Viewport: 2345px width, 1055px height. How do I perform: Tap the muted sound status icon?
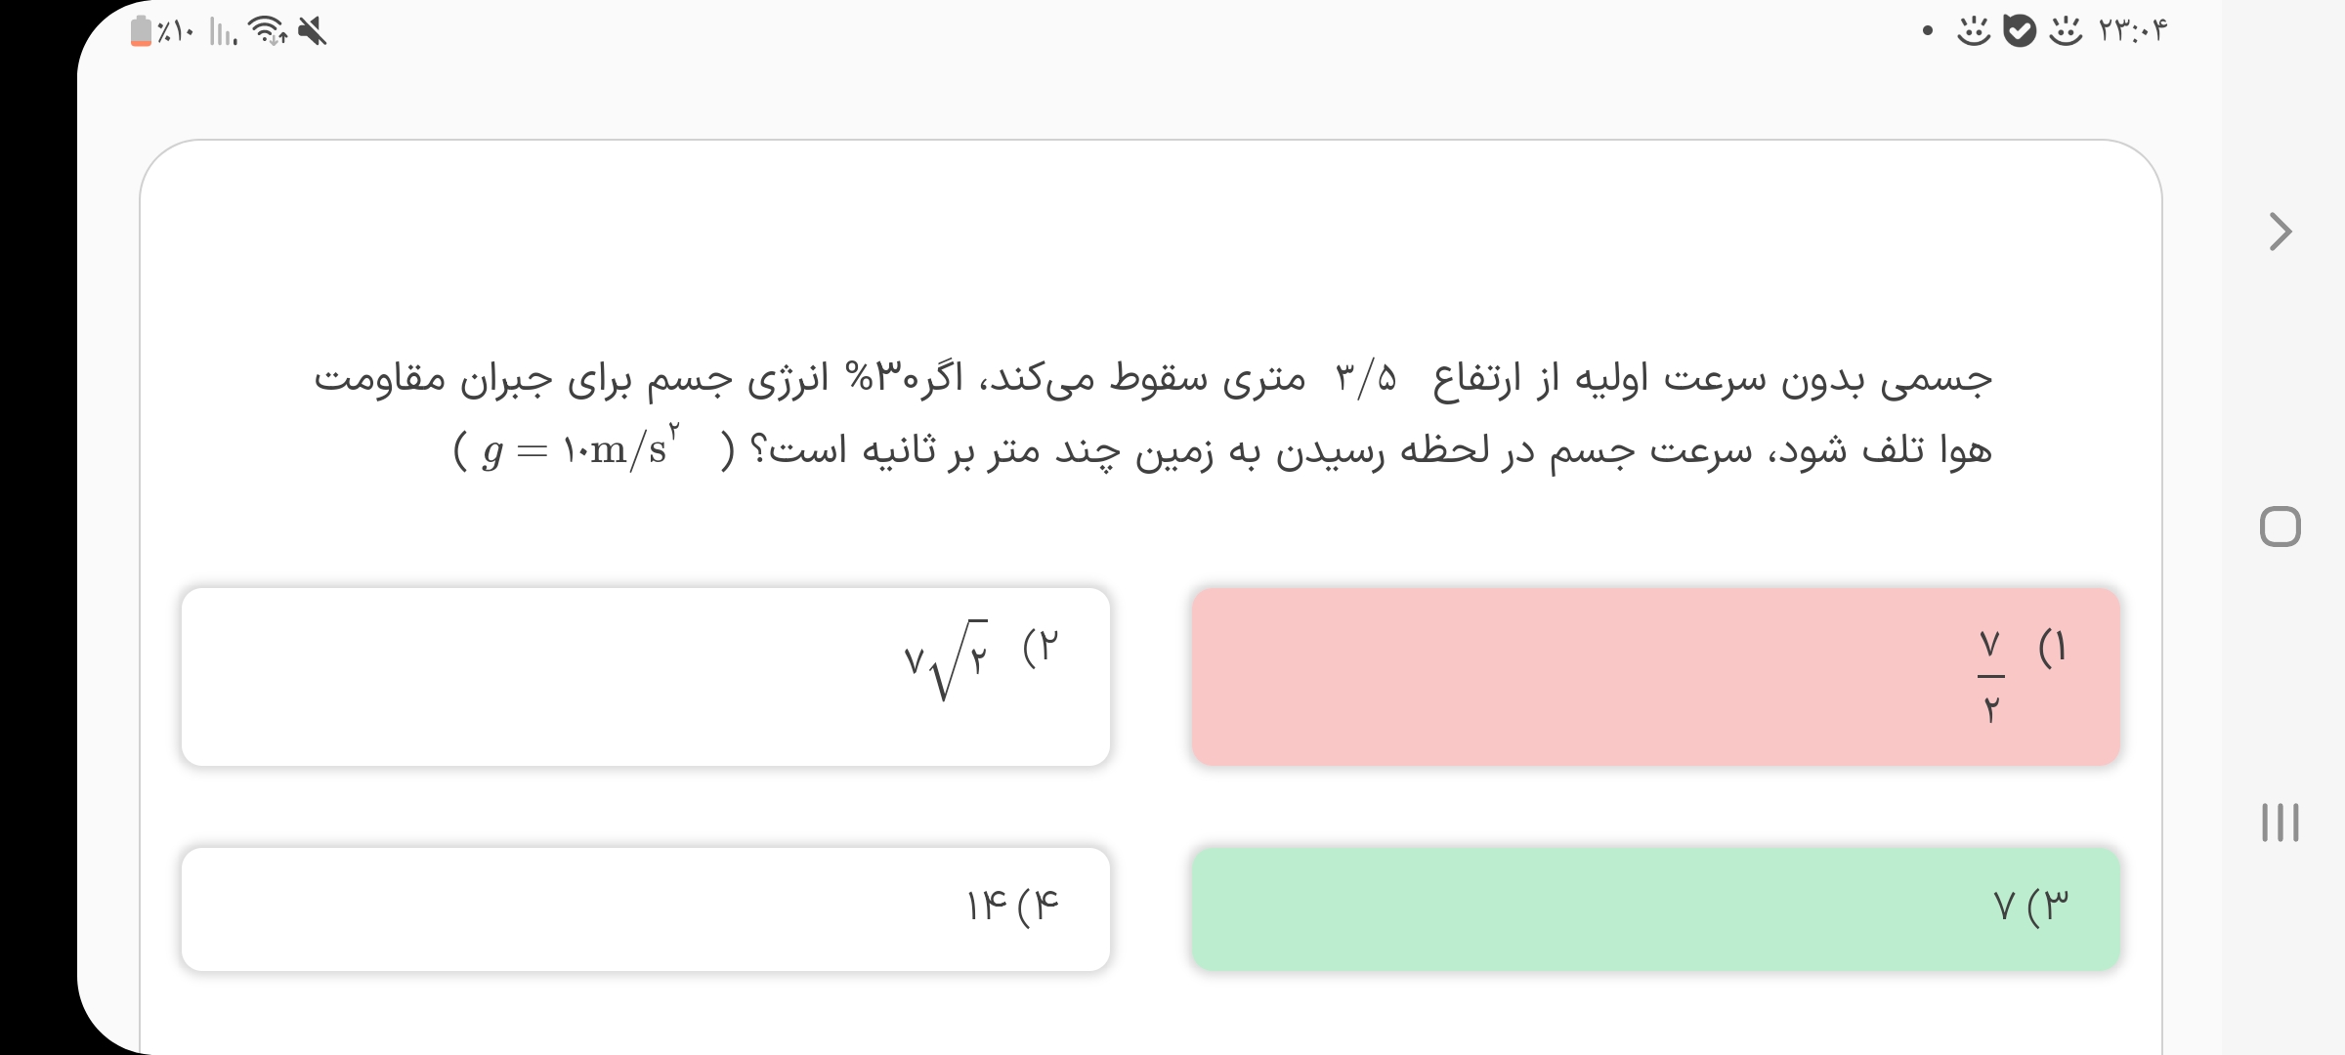(x=313, y=32)
